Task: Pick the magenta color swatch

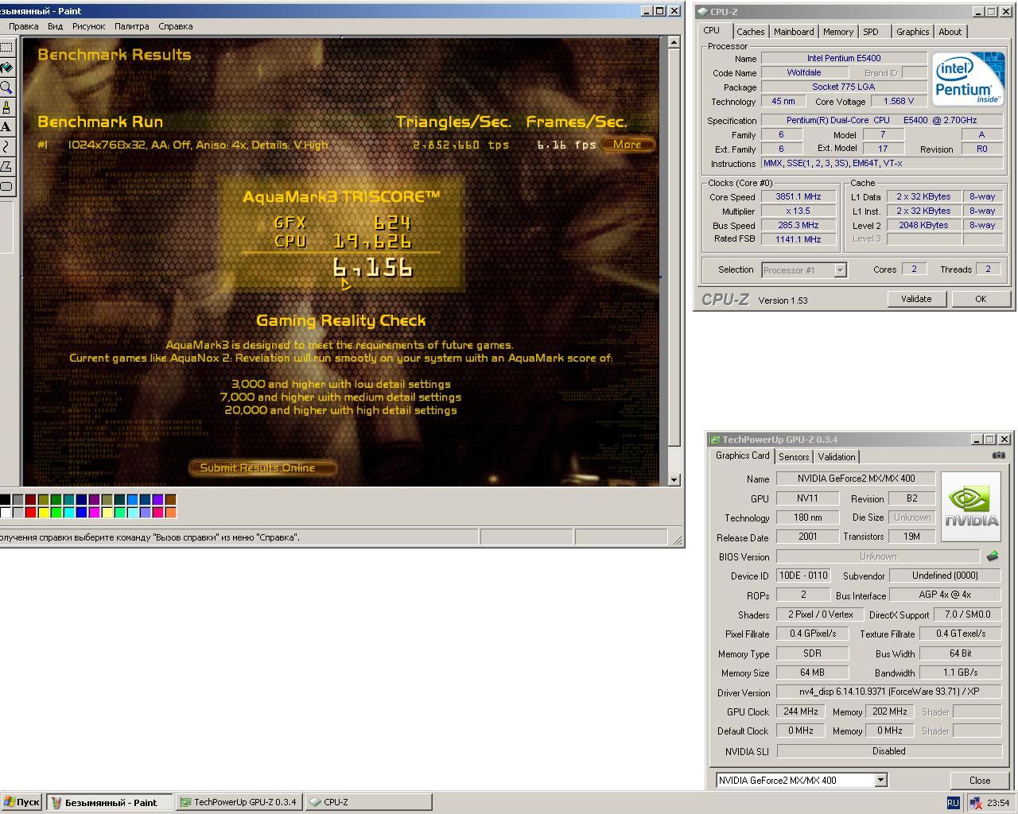Action: tap(94, 512)
